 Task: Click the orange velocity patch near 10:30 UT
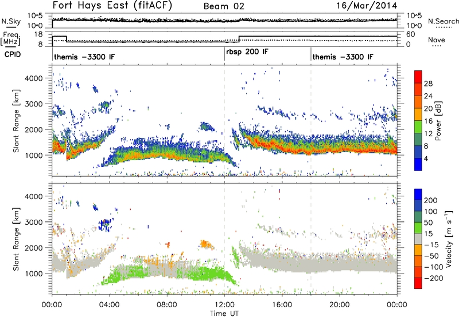pos(207,244)
